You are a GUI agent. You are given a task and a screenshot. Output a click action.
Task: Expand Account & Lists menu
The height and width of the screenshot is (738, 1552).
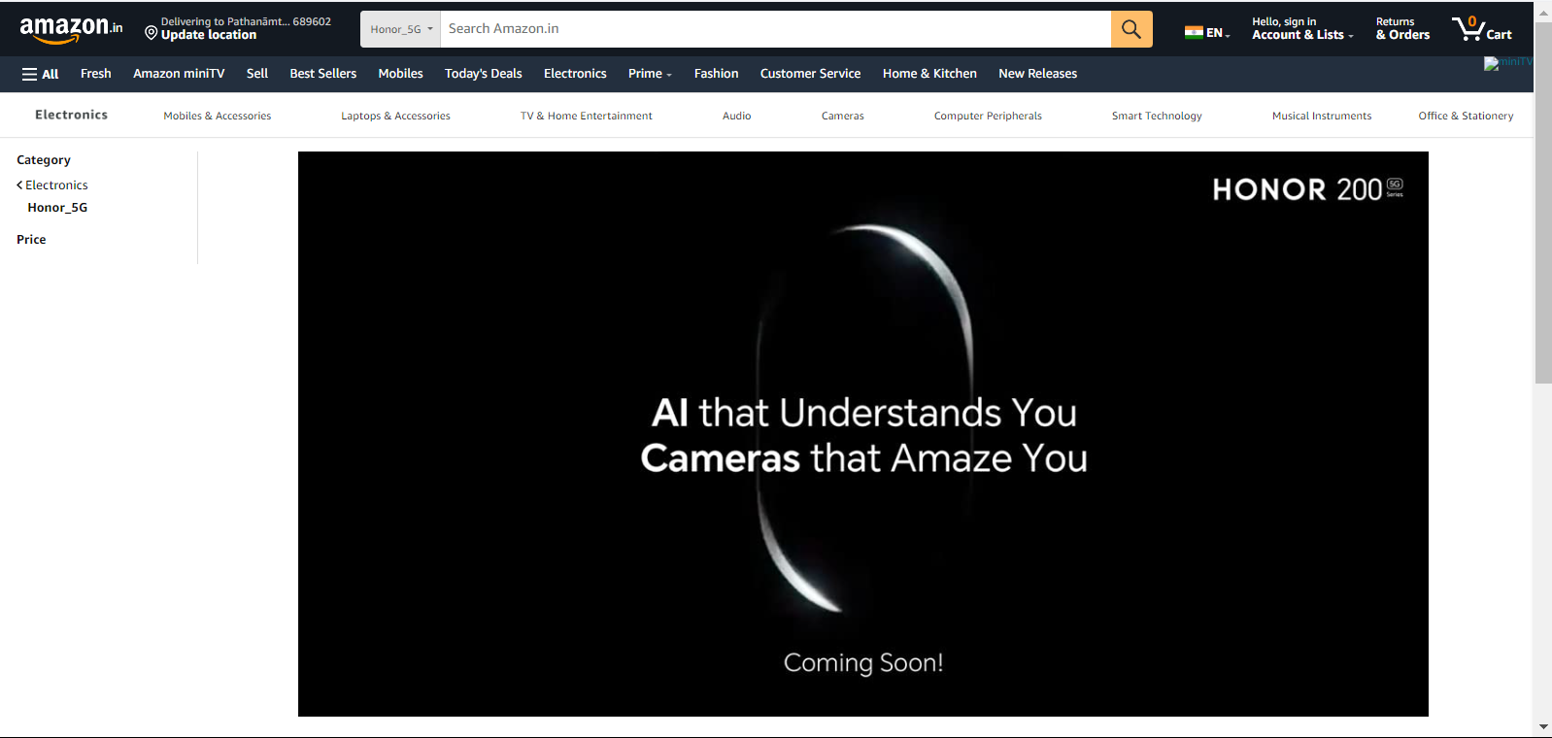[x=1302, y=29]
